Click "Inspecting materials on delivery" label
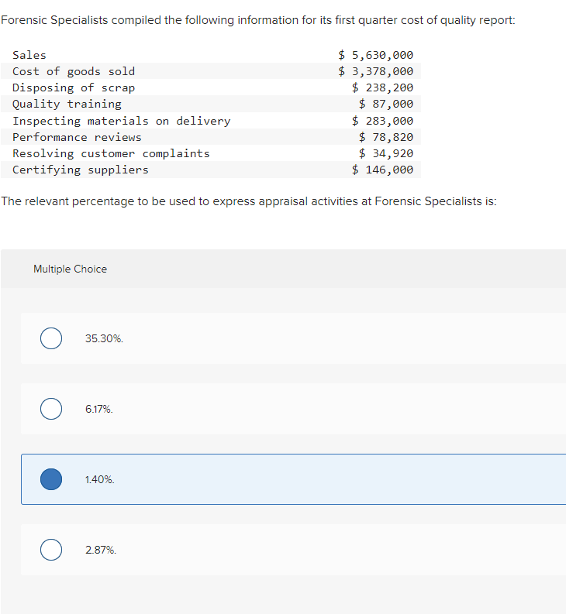 coord(121,121)
